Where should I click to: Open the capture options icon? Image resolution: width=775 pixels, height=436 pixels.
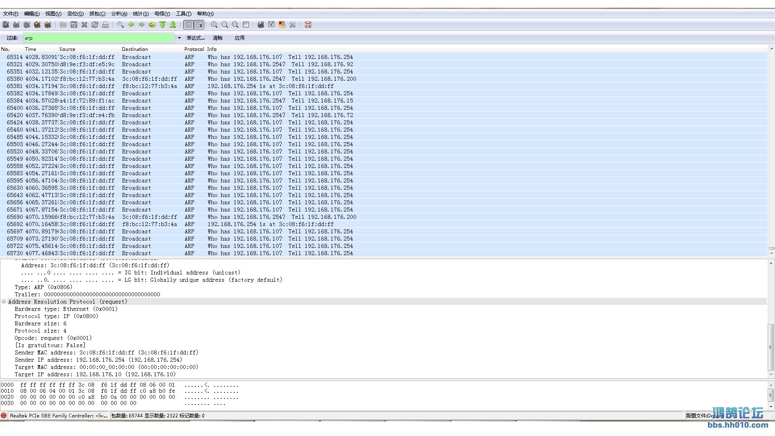coord(16,25)
